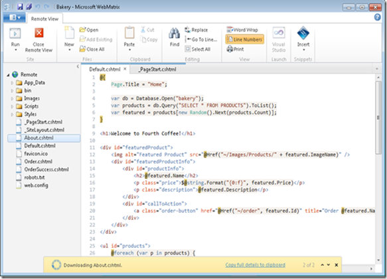Click horizontal scroll right arrow in editor
The image size is (387, 279).
pyautogui.click(x=372, y=268)
